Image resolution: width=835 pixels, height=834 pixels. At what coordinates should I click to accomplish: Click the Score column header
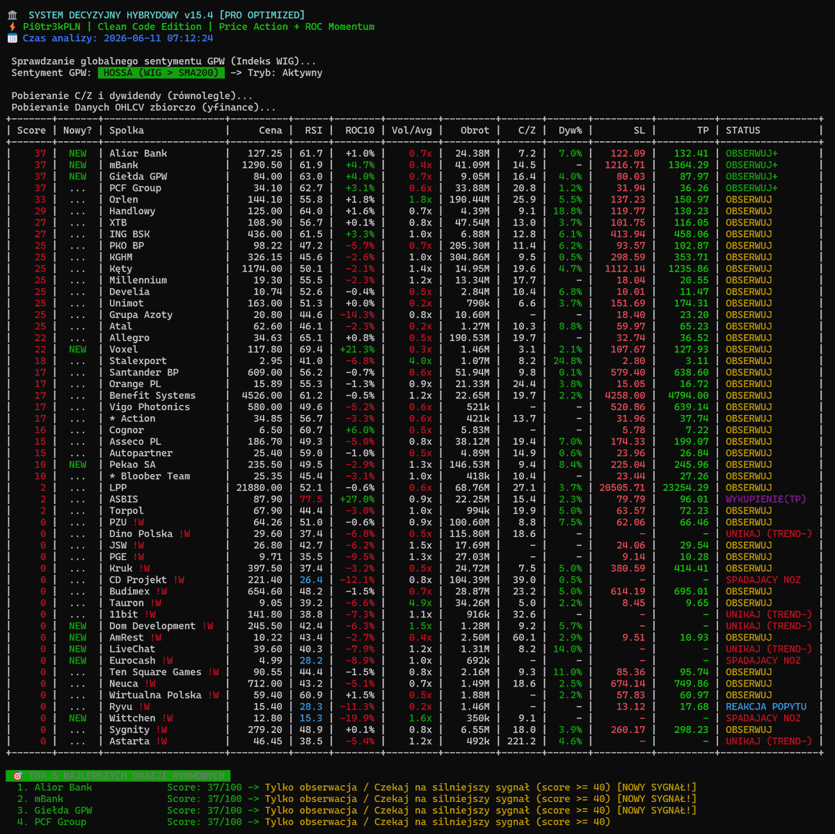pos(31,130)
